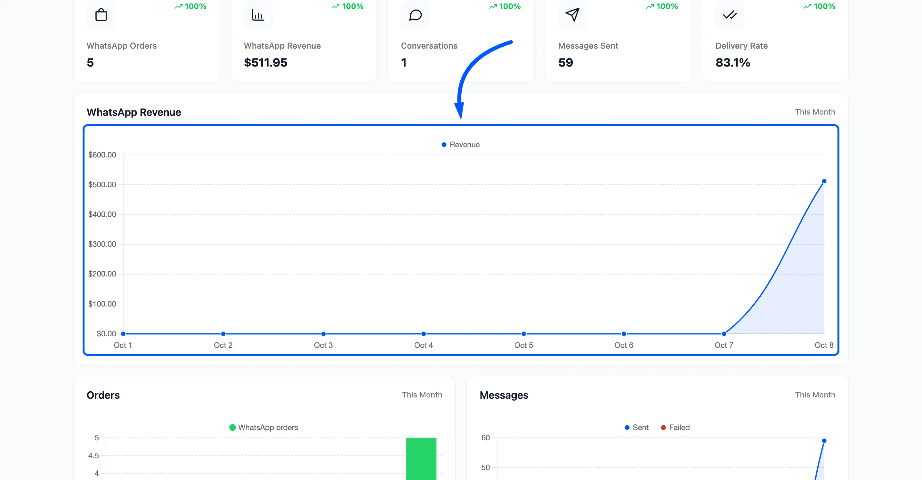The image size is (922, 480).
Task: Click the shopping bag icon on WhatsApp Orders card
Action: [101, 15]
